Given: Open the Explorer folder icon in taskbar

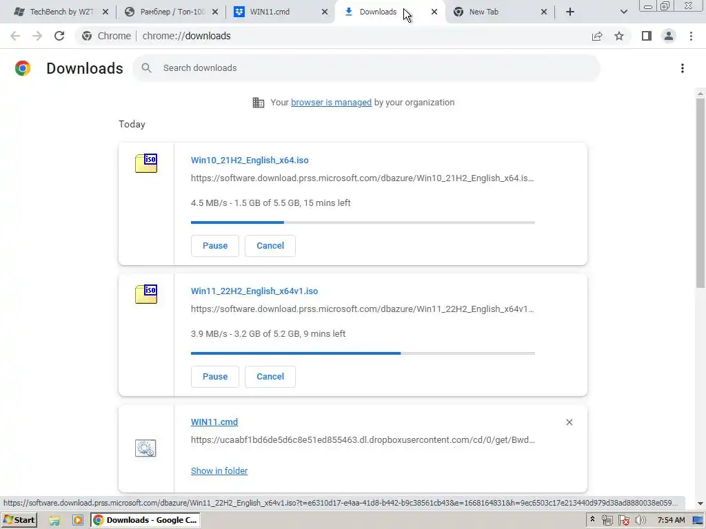Looking at the screenshot, I should coord(54,521).
